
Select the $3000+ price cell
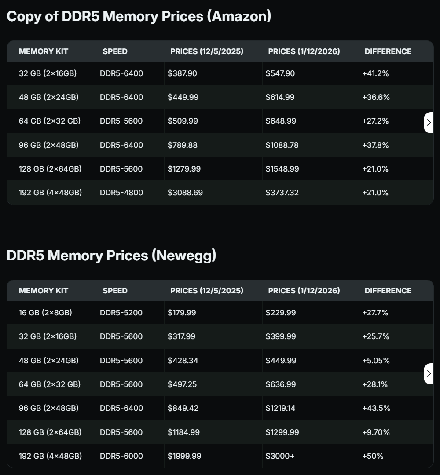(x=280, y=456)
